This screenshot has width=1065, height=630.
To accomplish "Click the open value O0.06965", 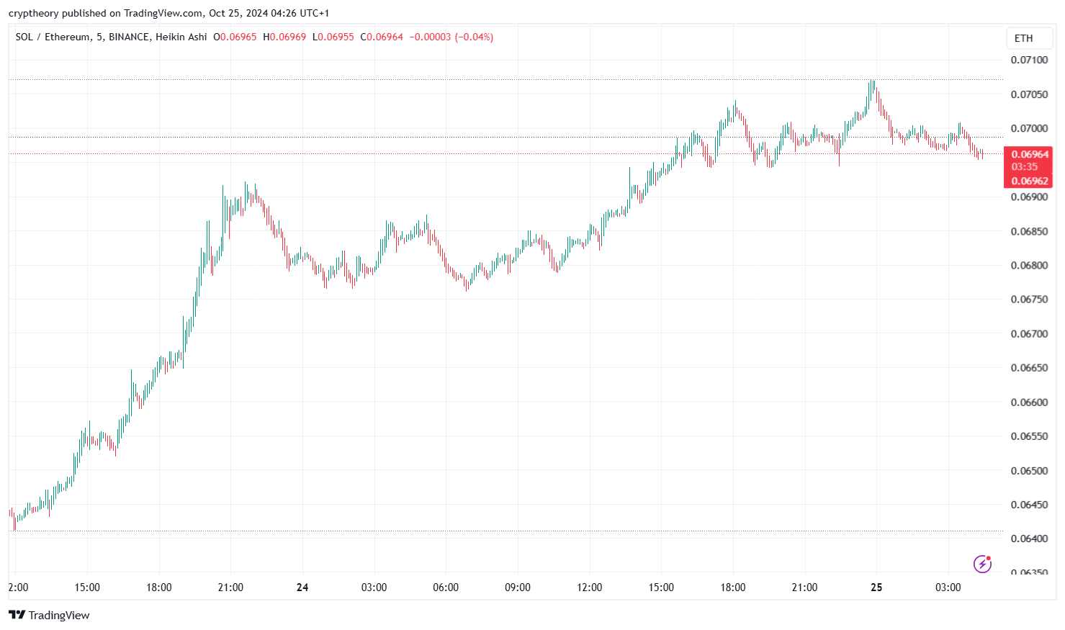I will coord(235,37).
